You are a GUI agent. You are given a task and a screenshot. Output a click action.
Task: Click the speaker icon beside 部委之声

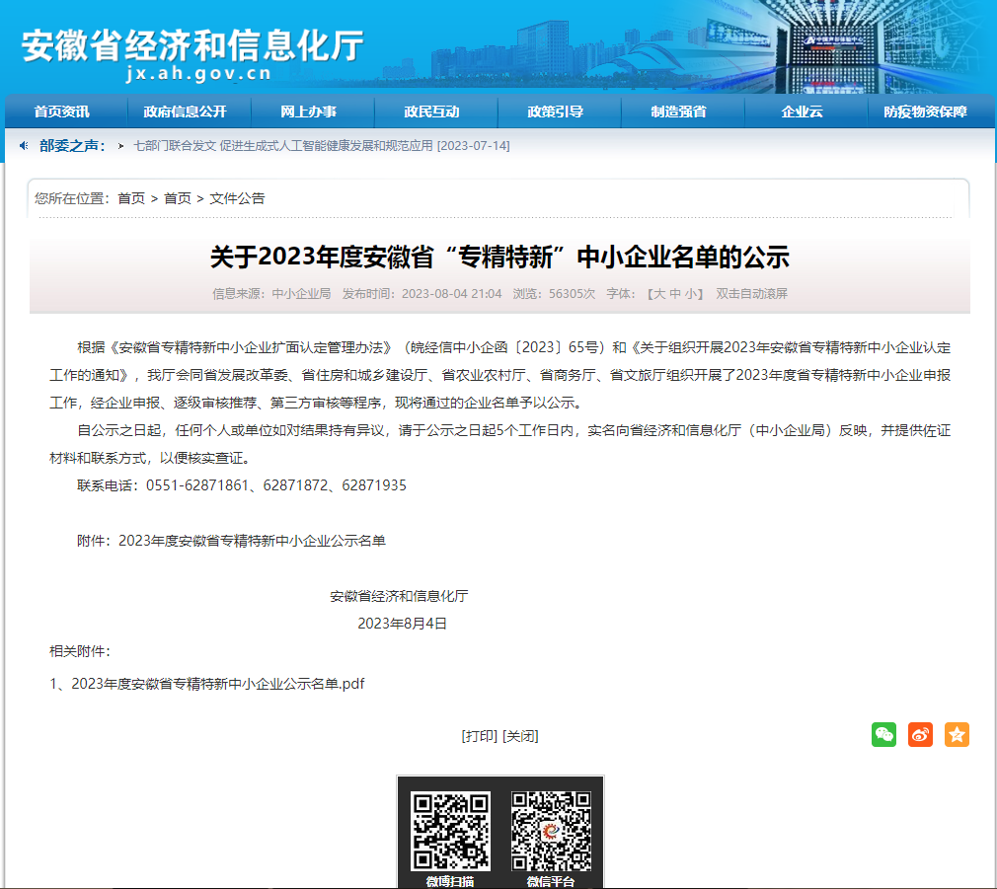pyautogui.click(x=24, y=146)
